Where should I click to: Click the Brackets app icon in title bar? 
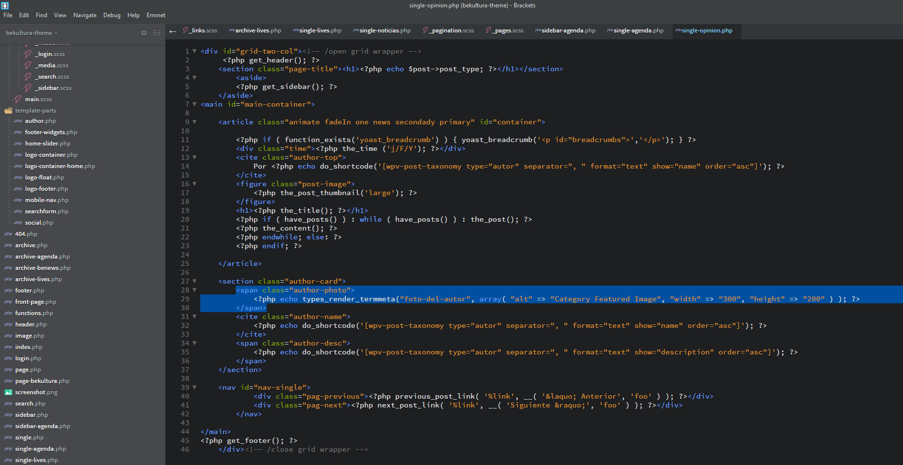point(5,5)
